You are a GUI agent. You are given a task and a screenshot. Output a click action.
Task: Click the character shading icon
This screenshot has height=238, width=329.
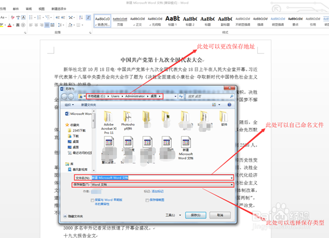(x=18, y=25)
